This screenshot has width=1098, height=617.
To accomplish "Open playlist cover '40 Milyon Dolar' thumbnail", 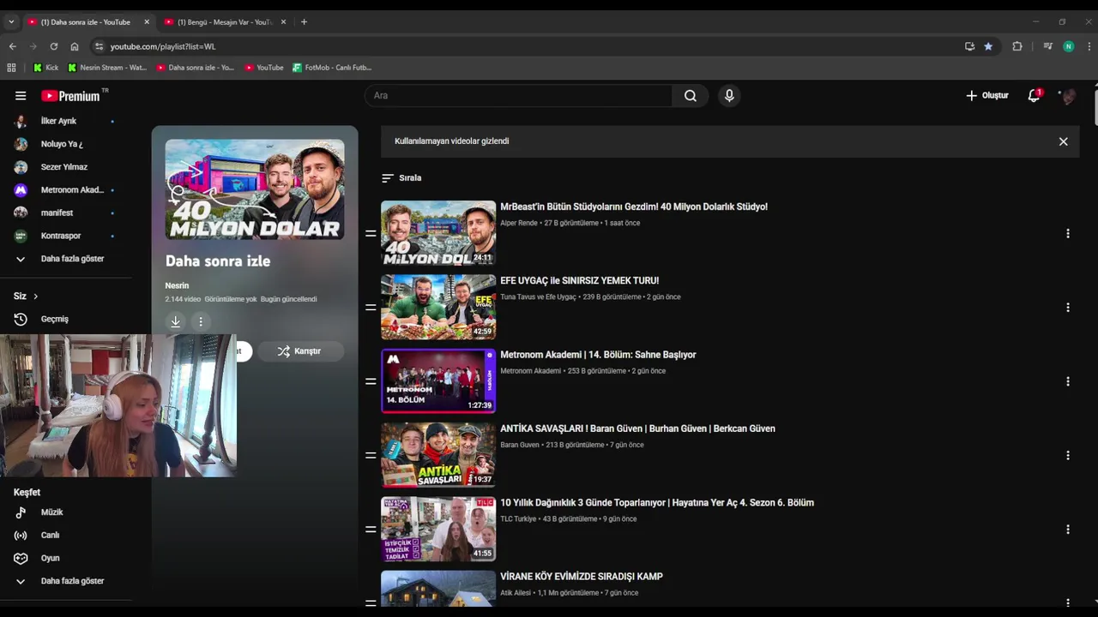I will 255,189.
